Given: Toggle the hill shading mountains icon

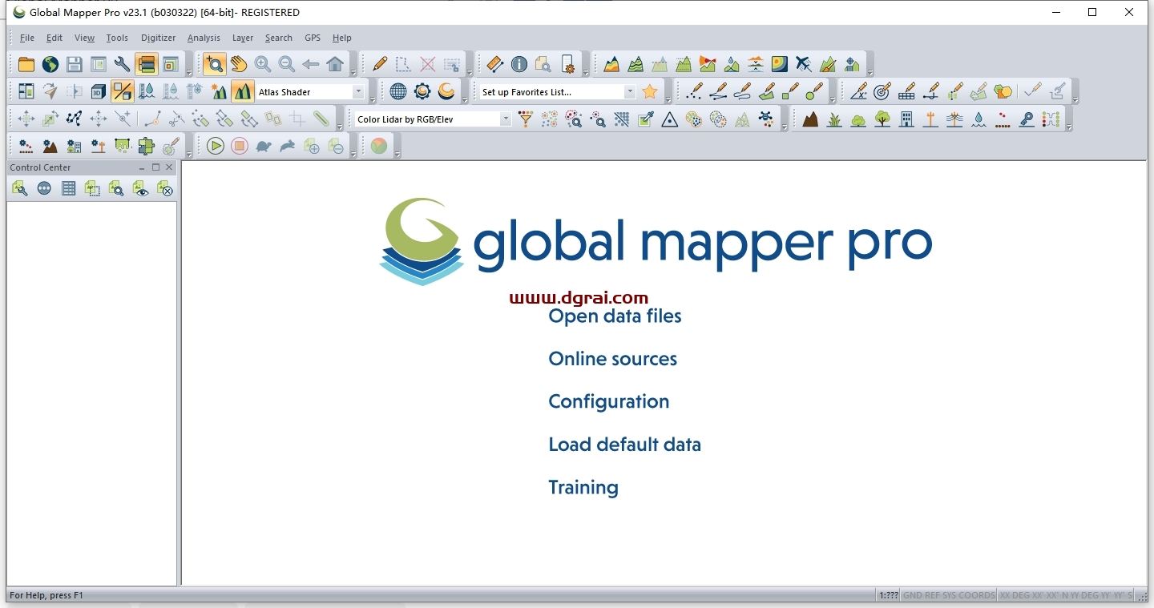Looking at the screenshot, I should tap(243, 91).
